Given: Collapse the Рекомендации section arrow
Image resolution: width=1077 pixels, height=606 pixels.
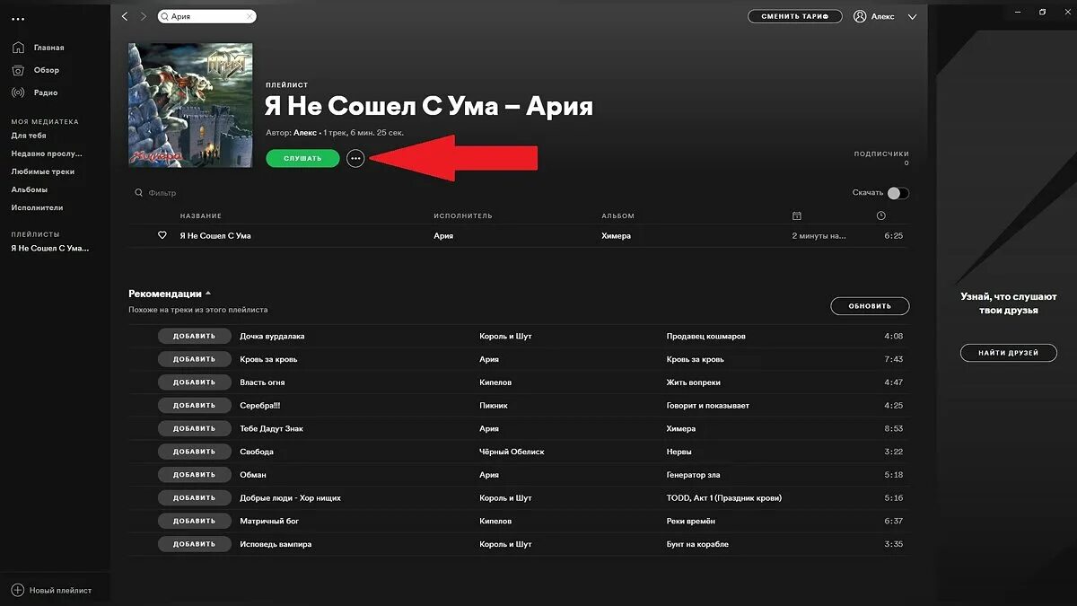Looking at the screenshot, I should 208,294.
